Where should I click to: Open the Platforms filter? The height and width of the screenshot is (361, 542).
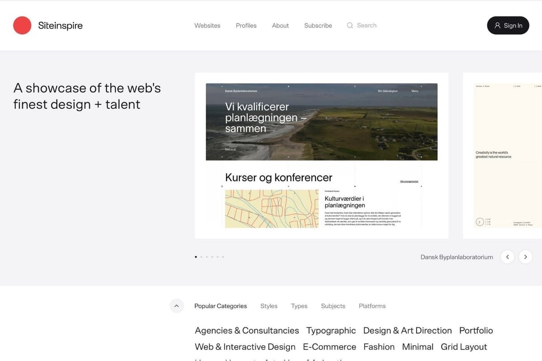pos(372,306)
